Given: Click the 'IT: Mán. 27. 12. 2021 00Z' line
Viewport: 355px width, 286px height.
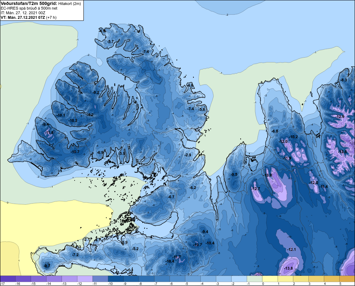Looking at the screenshot, I should pos(23,13).
